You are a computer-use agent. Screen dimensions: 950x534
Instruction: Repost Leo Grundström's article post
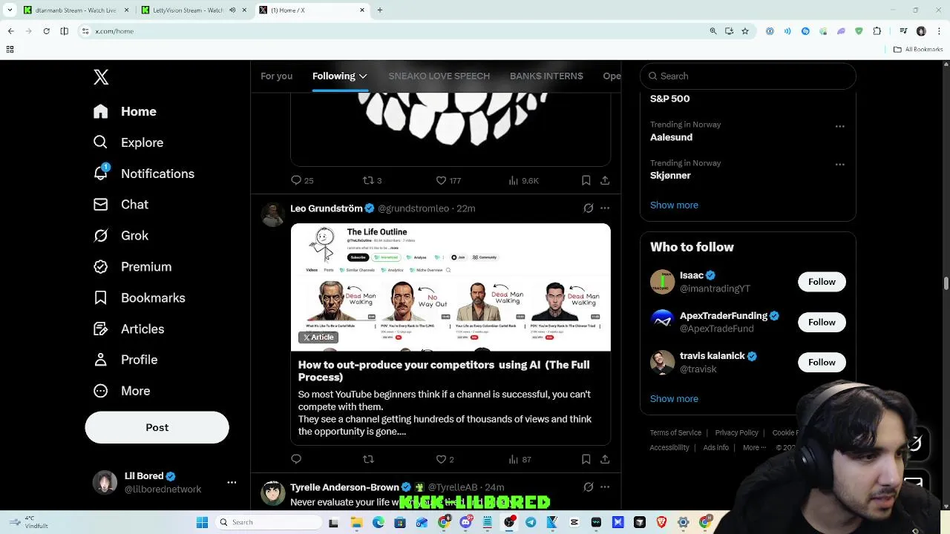point(368,459)
